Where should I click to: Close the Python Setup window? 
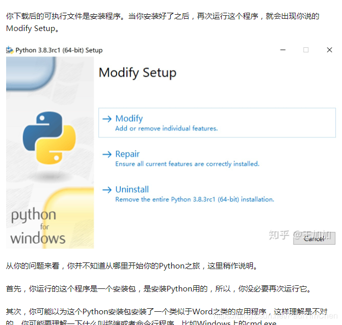[x=329, y=50]
